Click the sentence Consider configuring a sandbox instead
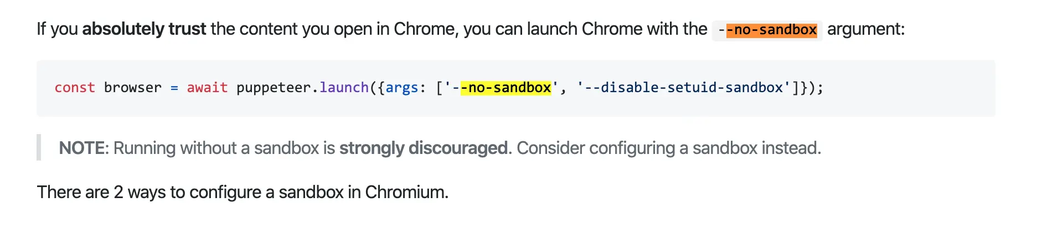Screen dimensions: 1047x229 click(x=669, y=148)
